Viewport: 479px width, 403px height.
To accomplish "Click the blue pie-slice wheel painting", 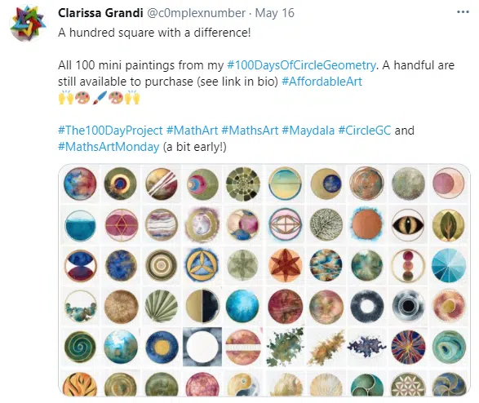I will [449, 265].
